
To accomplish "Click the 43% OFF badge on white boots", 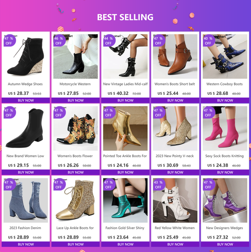I will [x=159, y=185].
